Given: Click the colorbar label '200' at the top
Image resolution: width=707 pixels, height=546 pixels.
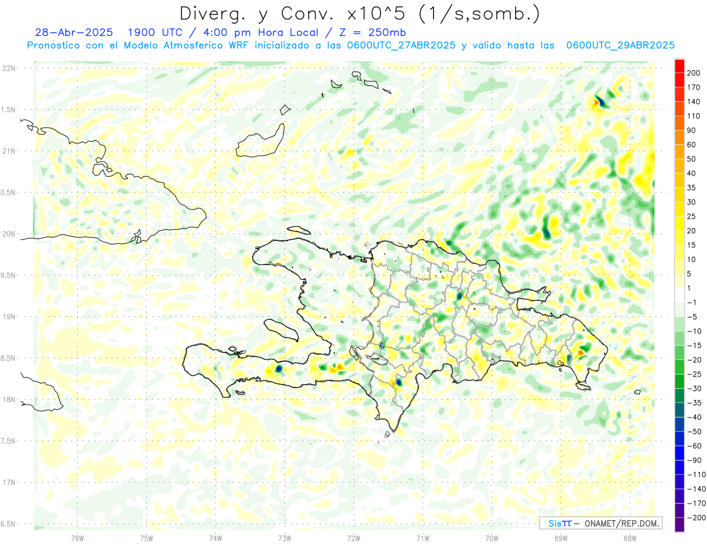Looking at the screenshot, I should tap(694, 73).
